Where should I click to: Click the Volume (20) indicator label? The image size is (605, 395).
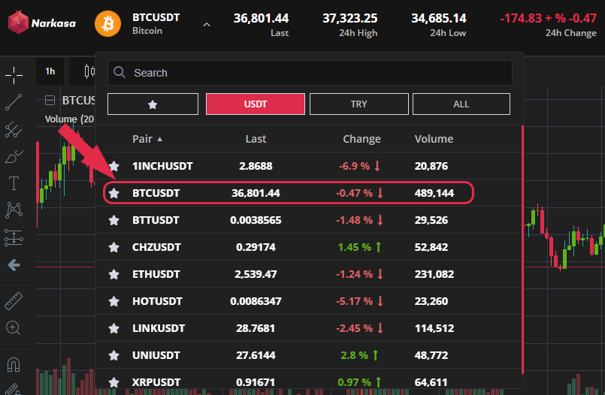pos(69,119)
